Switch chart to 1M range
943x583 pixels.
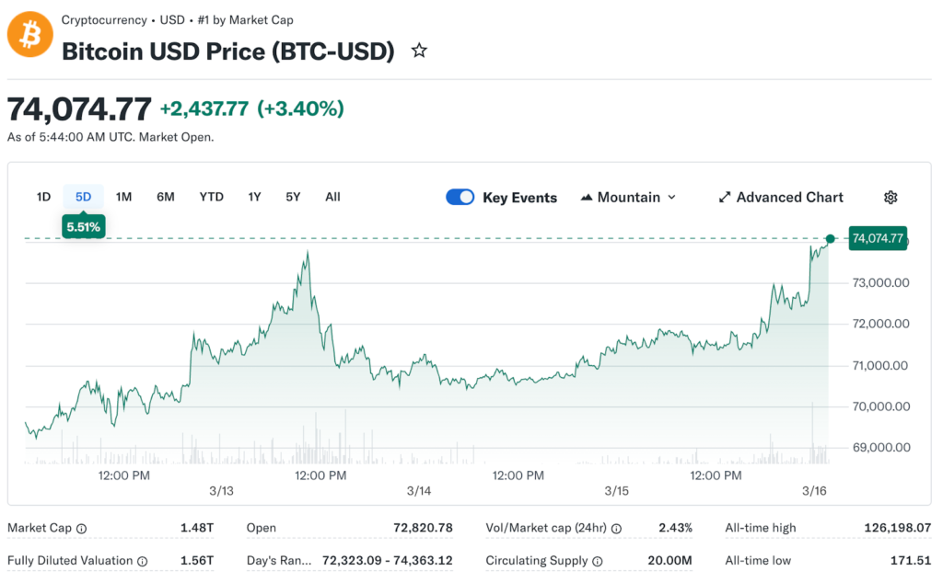124,197
